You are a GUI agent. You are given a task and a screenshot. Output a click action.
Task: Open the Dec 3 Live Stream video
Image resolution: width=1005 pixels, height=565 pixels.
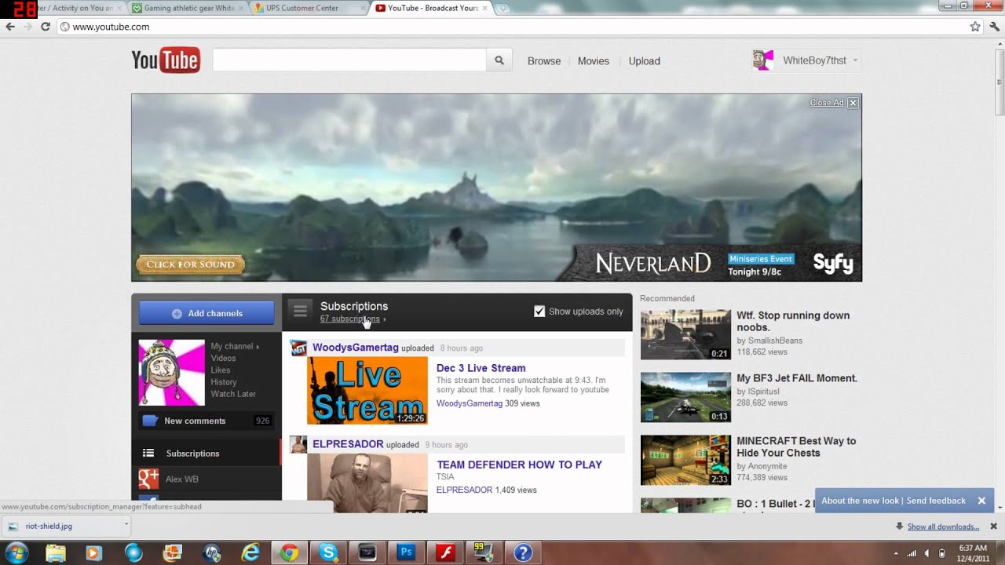[x=481, y=368]
